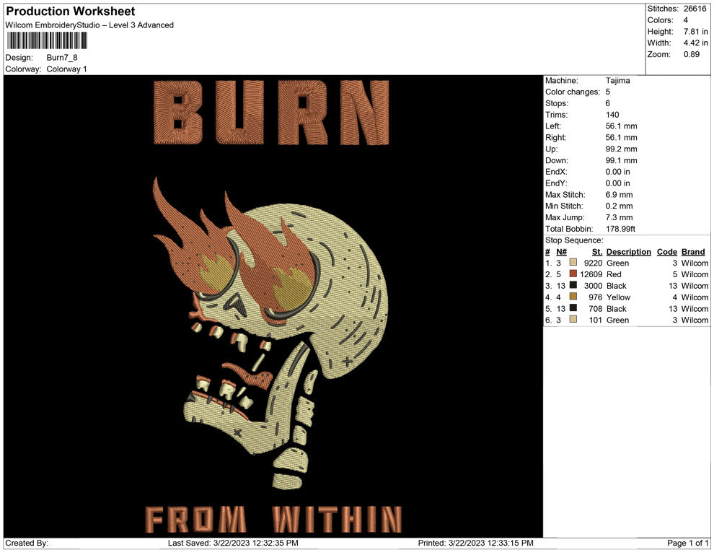Select the 'N#' column header

pos(561,252)
